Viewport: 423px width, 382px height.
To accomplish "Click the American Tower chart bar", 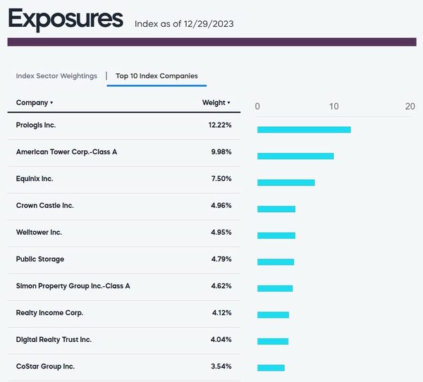I will 295,156.
